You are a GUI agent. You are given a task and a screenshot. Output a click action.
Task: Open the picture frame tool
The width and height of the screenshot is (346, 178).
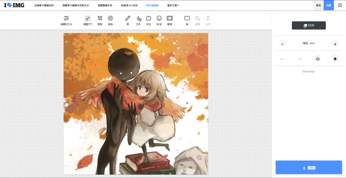click(170, 21)
